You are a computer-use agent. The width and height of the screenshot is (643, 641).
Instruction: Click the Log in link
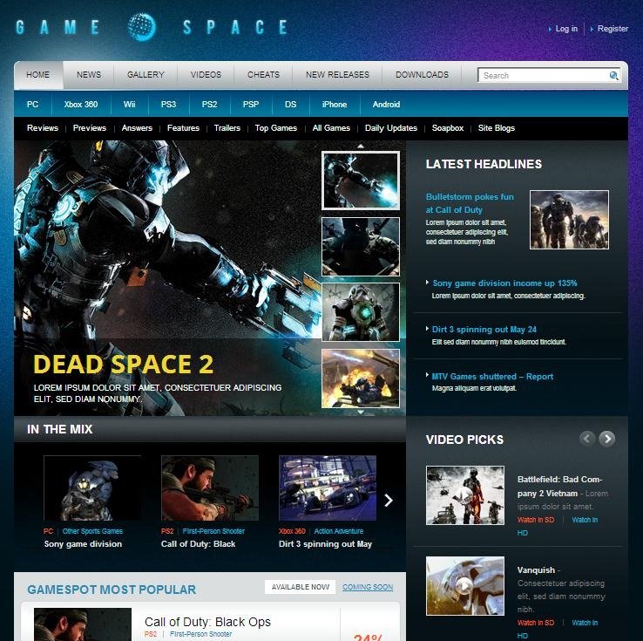click(566, 29)
